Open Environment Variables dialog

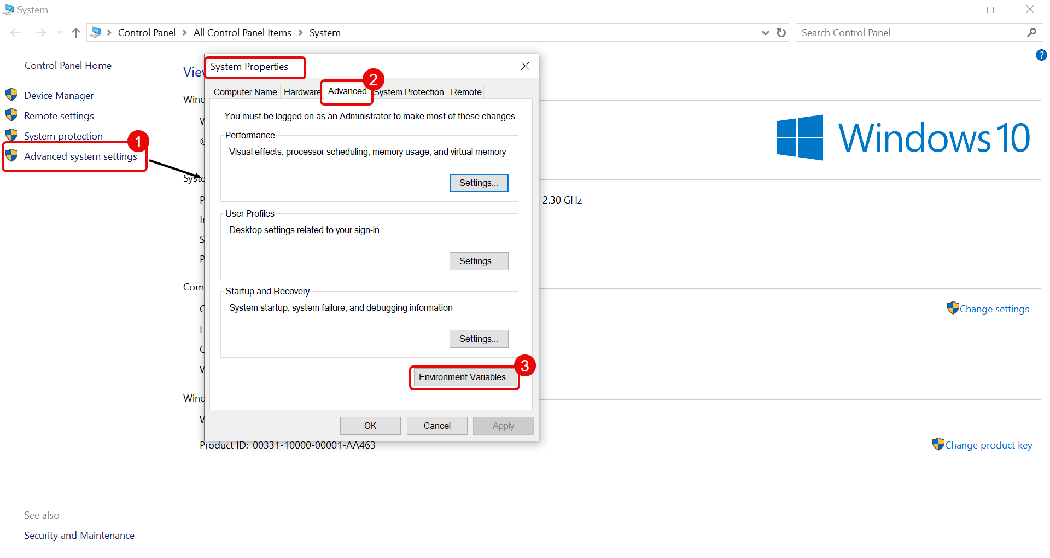point(465,377)
